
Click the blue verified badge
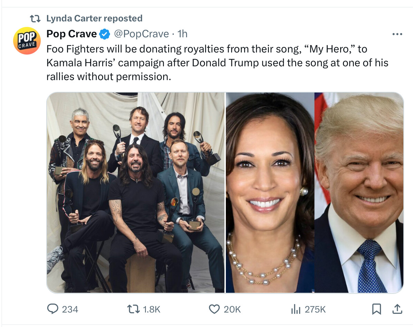[x=105, y=34]
